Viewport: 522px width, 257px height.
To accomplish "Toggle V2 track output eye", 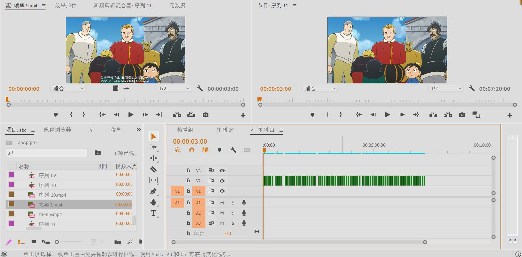I will 222,181.
